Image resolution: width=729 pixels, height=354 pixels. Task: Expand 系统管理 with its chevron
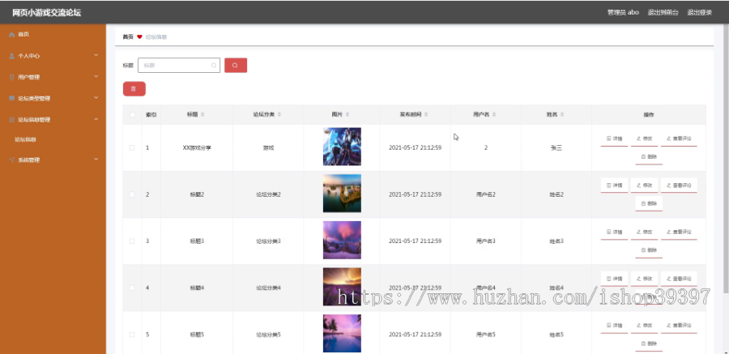96,160
